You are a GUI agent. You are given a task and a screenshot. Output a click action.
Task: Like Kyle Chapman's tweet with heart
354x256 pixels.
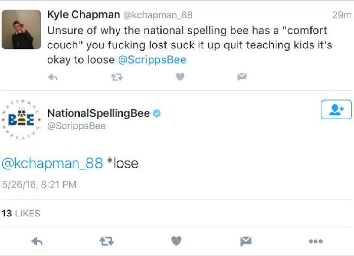tap(180, 77)
